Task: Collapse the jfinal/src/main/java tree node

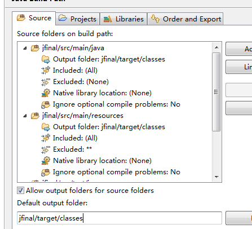Action: click(25, 48)
